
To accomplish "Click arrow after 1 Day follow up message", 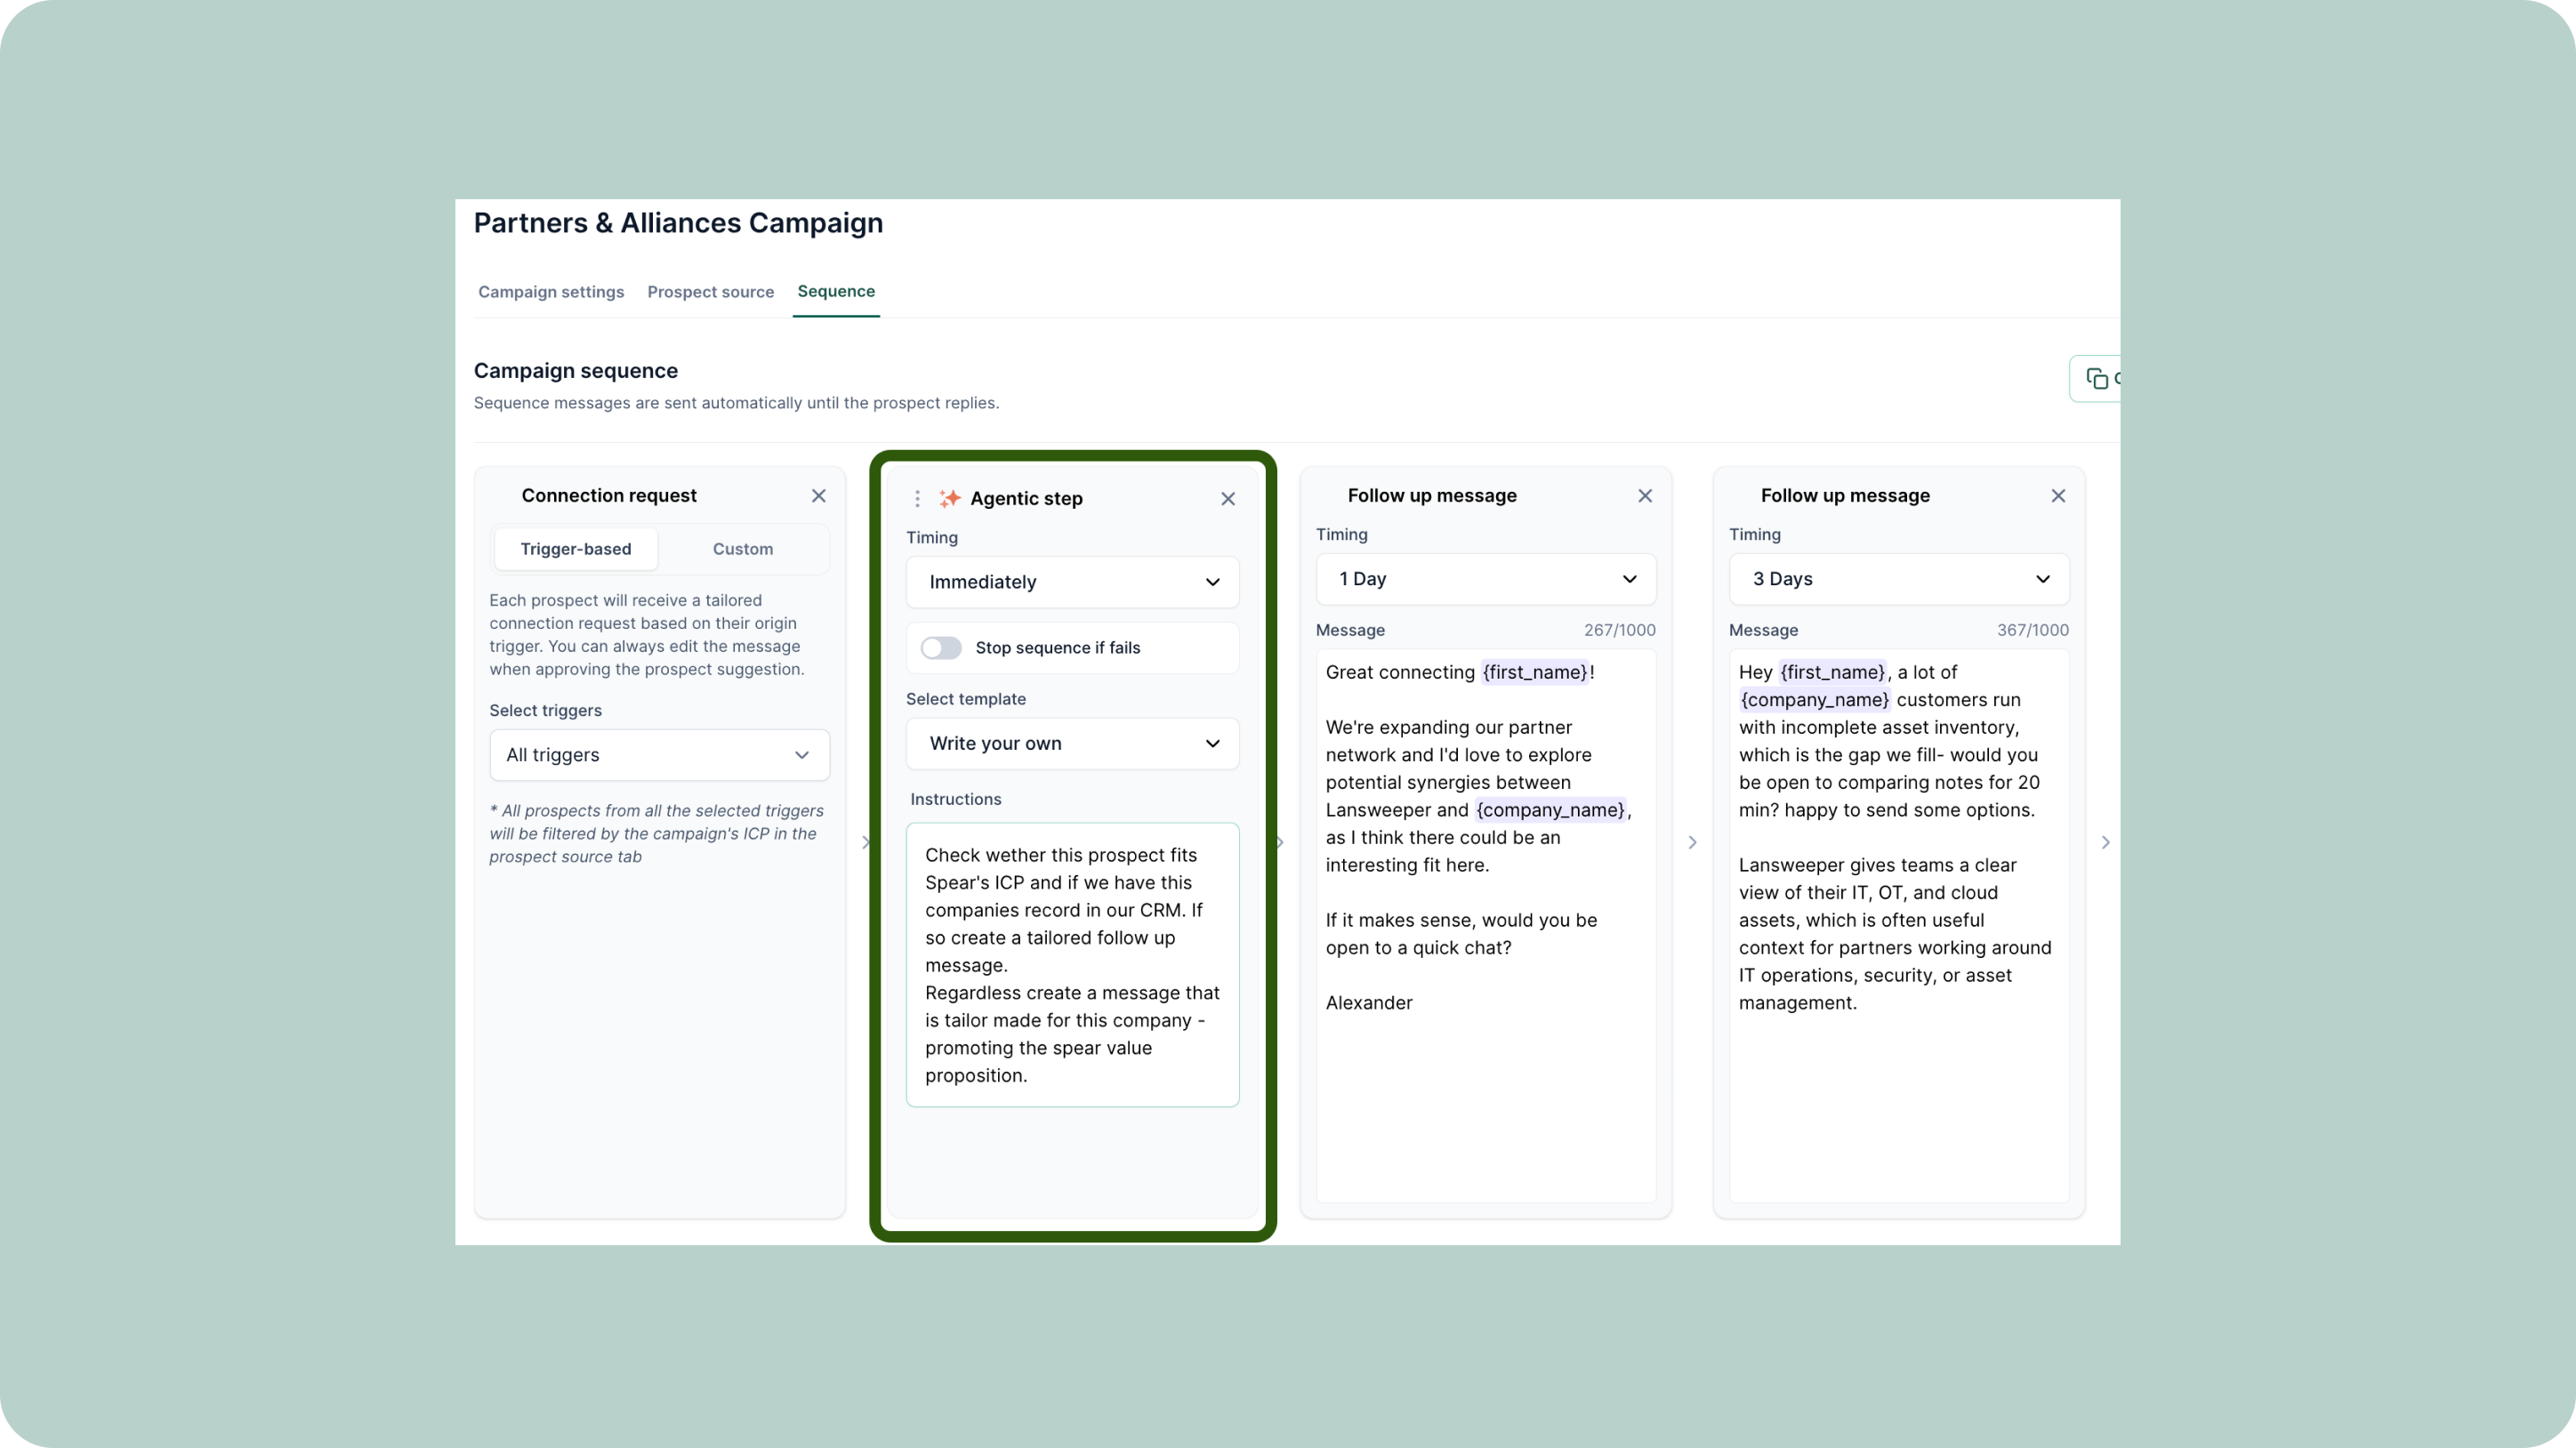I will (x=1692, y=843).
